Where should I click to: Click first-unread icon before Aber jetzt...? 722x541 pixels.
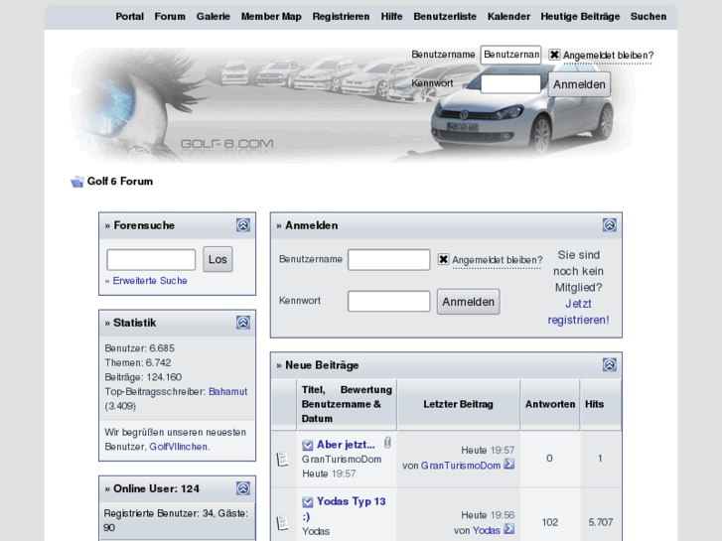[x=308, y=446]
